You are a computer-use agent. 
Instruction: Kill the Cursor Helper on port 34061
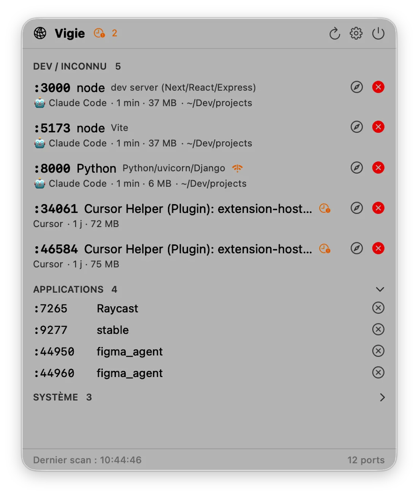point(378,208)
